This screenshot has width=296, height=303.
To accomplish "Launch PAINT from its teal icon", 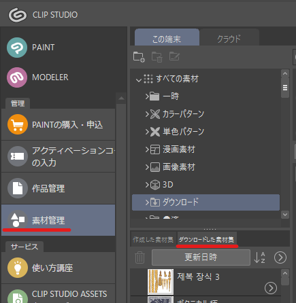I will click(17, 48).
